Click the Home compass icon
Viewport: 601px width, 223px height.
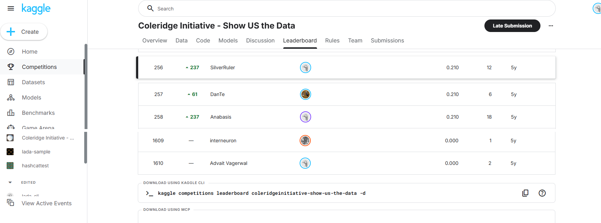pyautogui.click(x=11, y=51)
